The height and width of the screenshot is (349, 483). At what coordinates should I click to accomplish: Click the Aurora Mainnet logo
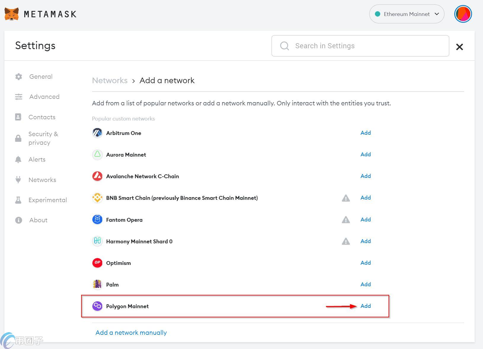[x=97, y=155]
